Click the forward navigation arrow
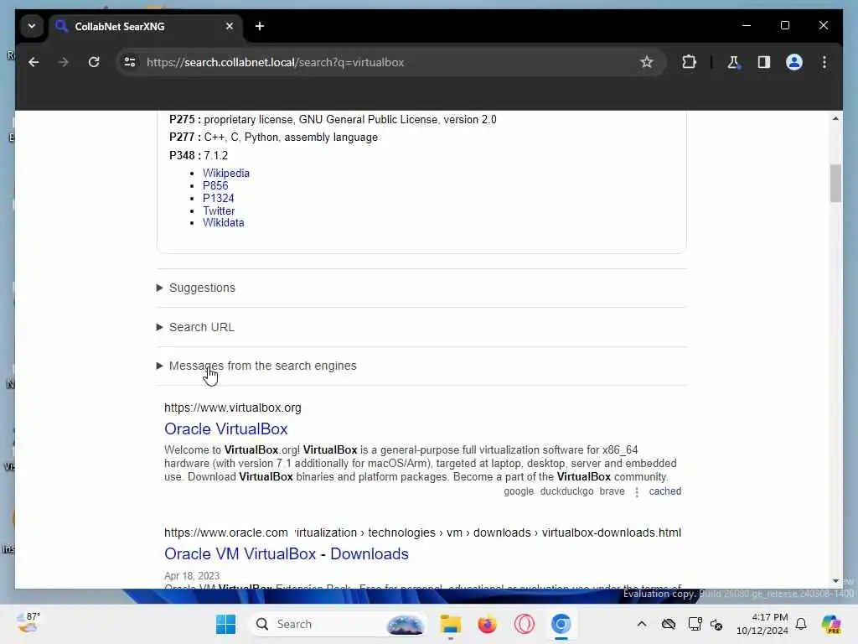The image size is (858, 644). pyautogui.click(x=64, y=62)
